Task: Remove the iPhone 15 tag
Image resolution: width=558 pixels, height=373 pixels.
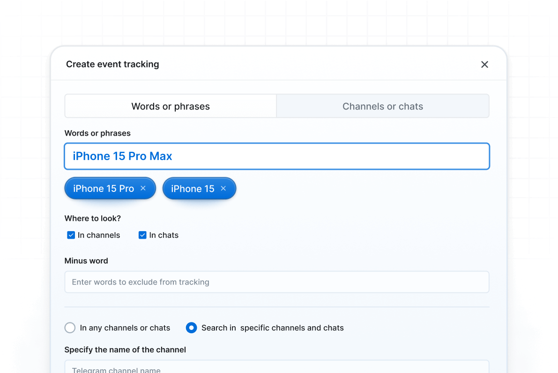Action: [223, 188]
